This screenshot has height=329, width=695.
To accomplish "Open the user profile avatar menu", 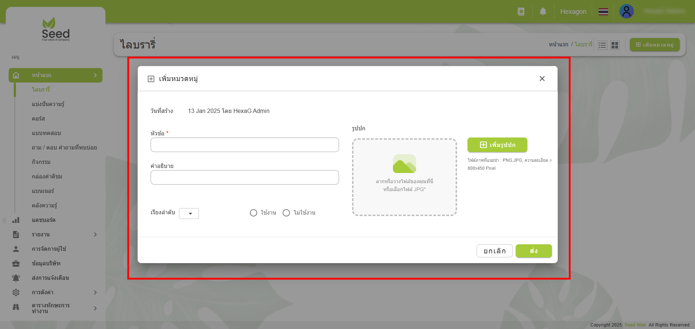I will point(627,11).
